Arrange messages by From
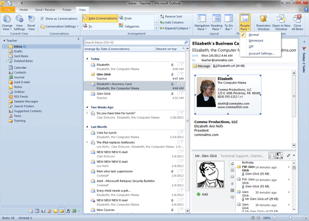This screenshot has height=221, width=309. click(126, 18)
